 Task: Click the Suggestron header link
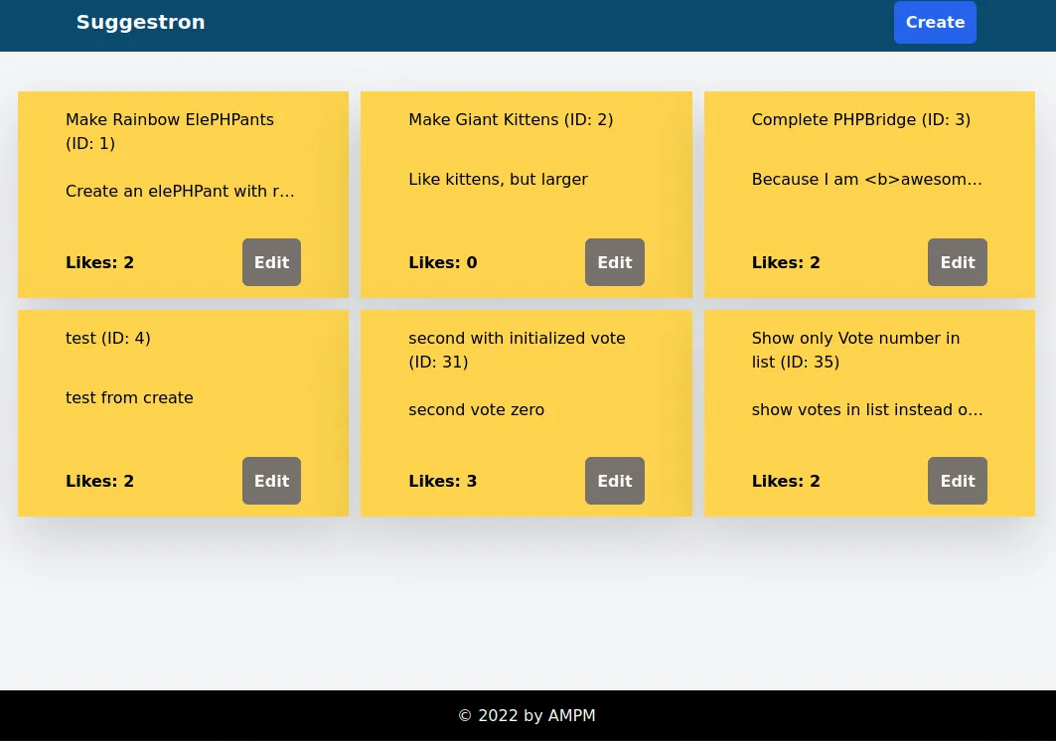pyautogui.click(x=140, y=22)
